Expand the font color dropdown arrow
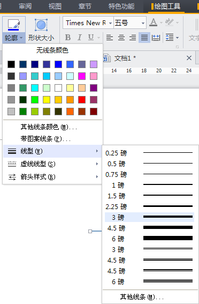This screenshot has width=199, height=304. (161, 23)
